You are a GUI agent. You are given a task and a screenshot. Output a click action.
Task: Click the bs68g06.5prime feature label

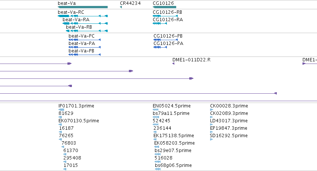pyautogui.click(x=173, y=165)
